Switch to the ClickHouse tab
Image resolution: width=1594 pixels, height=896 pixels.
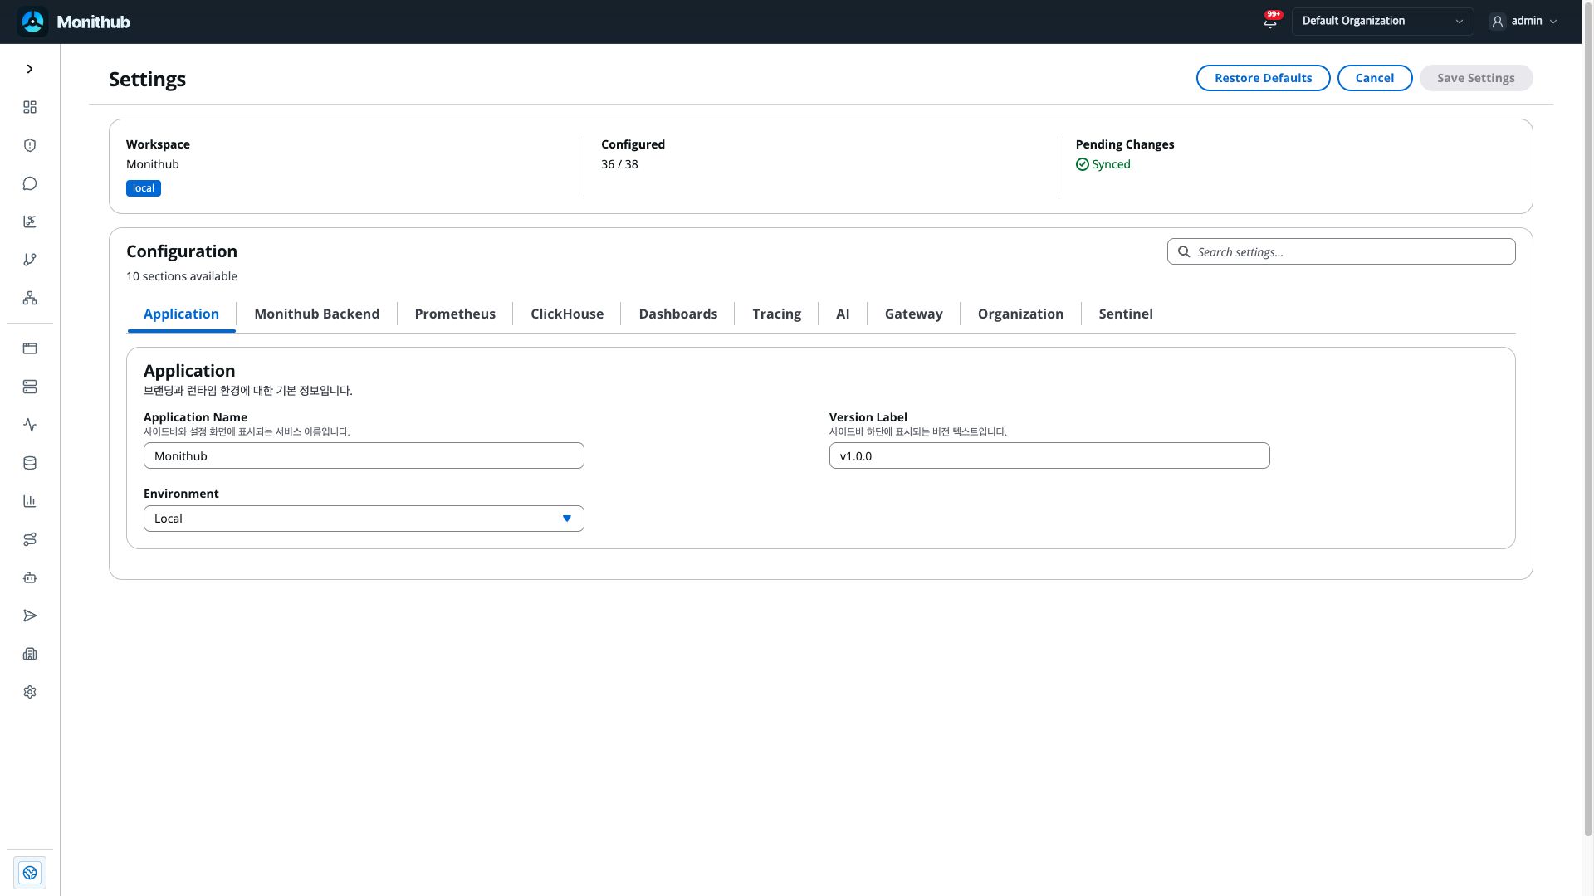[x=567, y=314]
